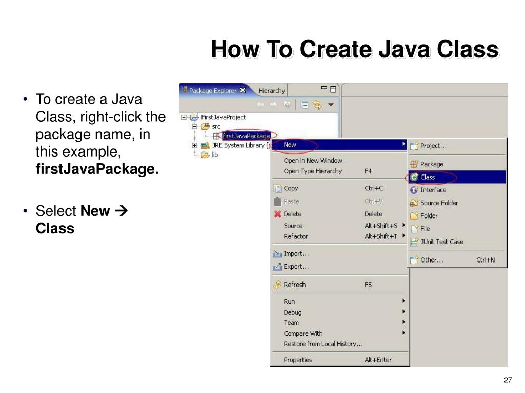Open the Package Explorer view menu arrow
Screen dimensions: 525x393
coord(331,105)
